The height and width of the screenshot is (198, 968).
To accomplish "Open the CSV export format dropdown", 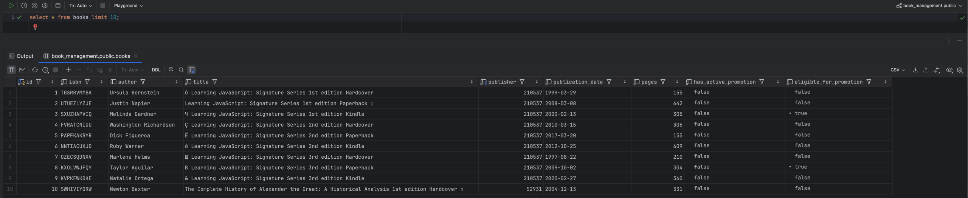I will point(897,70).
